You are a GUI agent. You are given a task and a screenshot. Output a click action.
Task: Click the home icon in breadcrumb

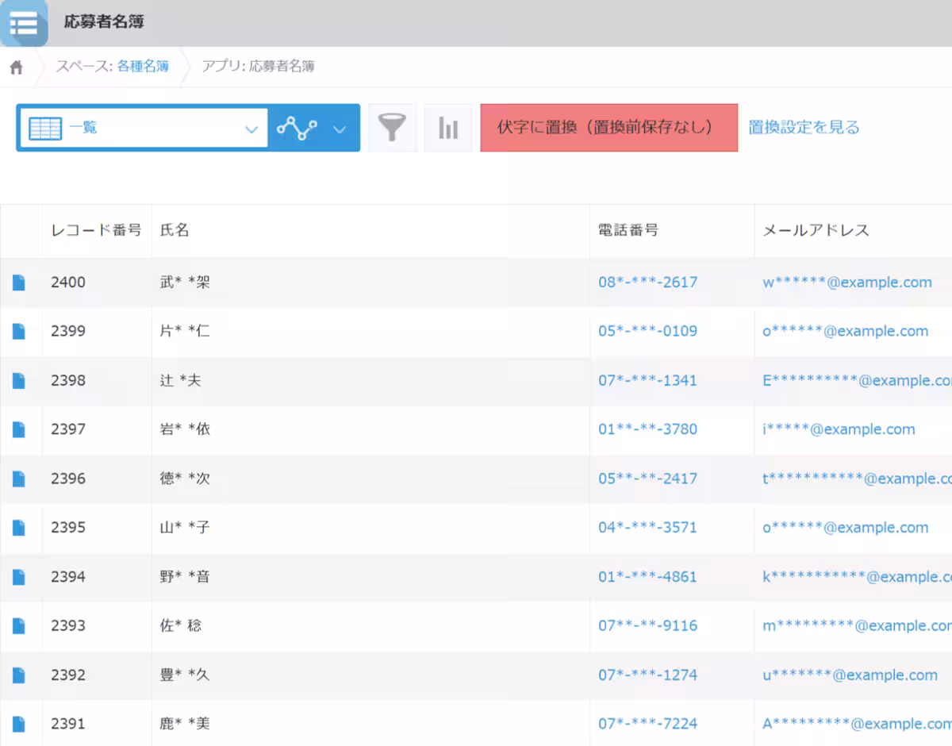[x=16, y=67]
